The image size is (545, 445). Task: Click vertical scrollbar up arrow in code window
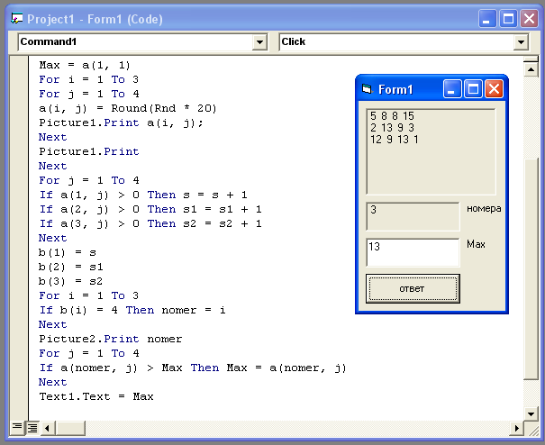click(531, 69)
